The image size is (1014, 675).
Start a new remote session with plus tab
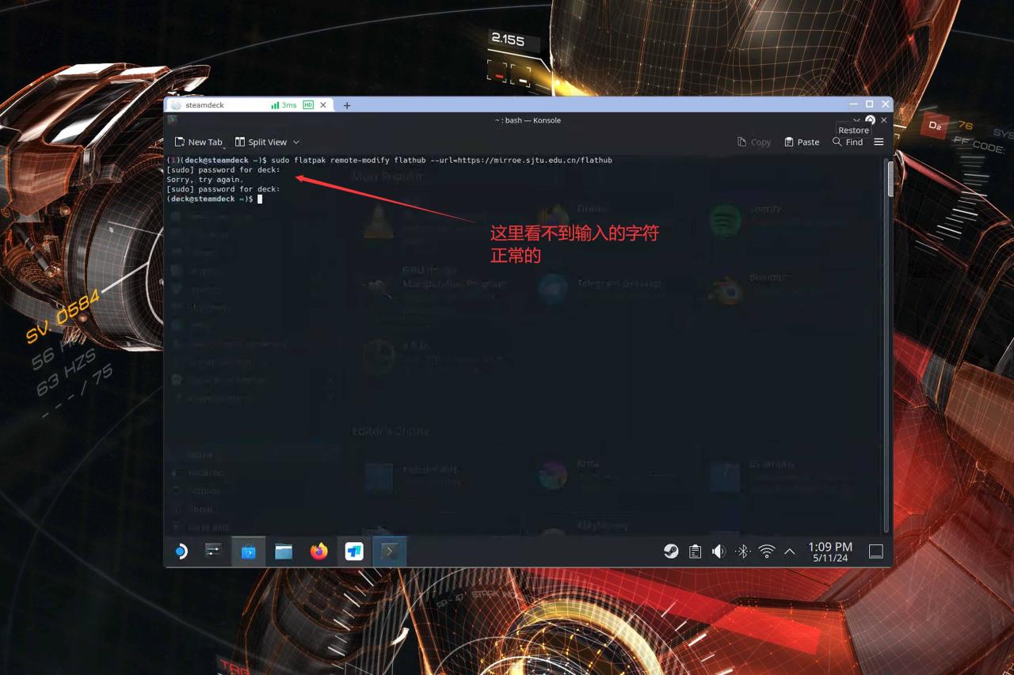[x=347, y=104]
